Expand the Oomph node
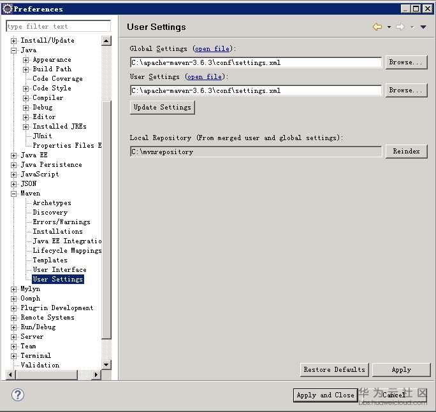 13,299
